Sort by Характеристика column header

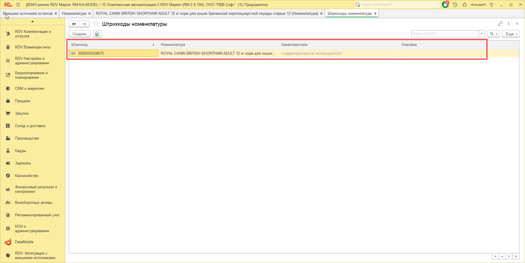pos(339,45)
